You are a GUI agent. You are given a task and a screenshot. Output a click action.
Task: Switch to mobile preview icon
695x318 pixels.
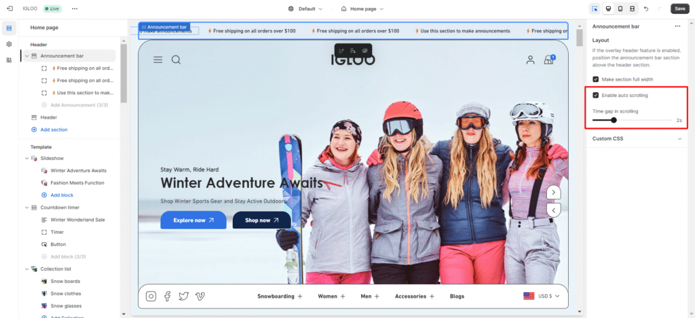[620, 9]
